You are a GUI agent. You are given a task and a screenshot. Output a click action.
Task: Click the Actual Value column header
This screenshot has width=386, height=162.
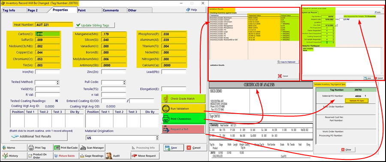(x=290, y=15)
